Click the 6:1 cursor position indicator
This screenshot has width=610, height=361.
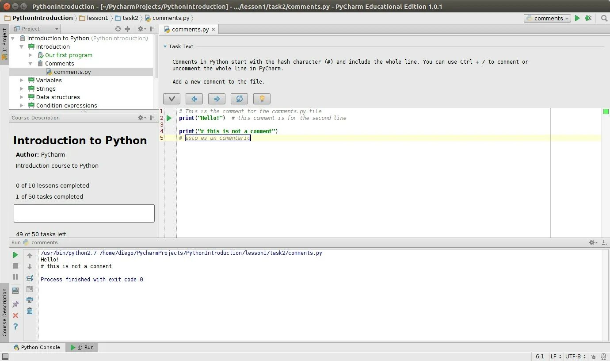540,356
